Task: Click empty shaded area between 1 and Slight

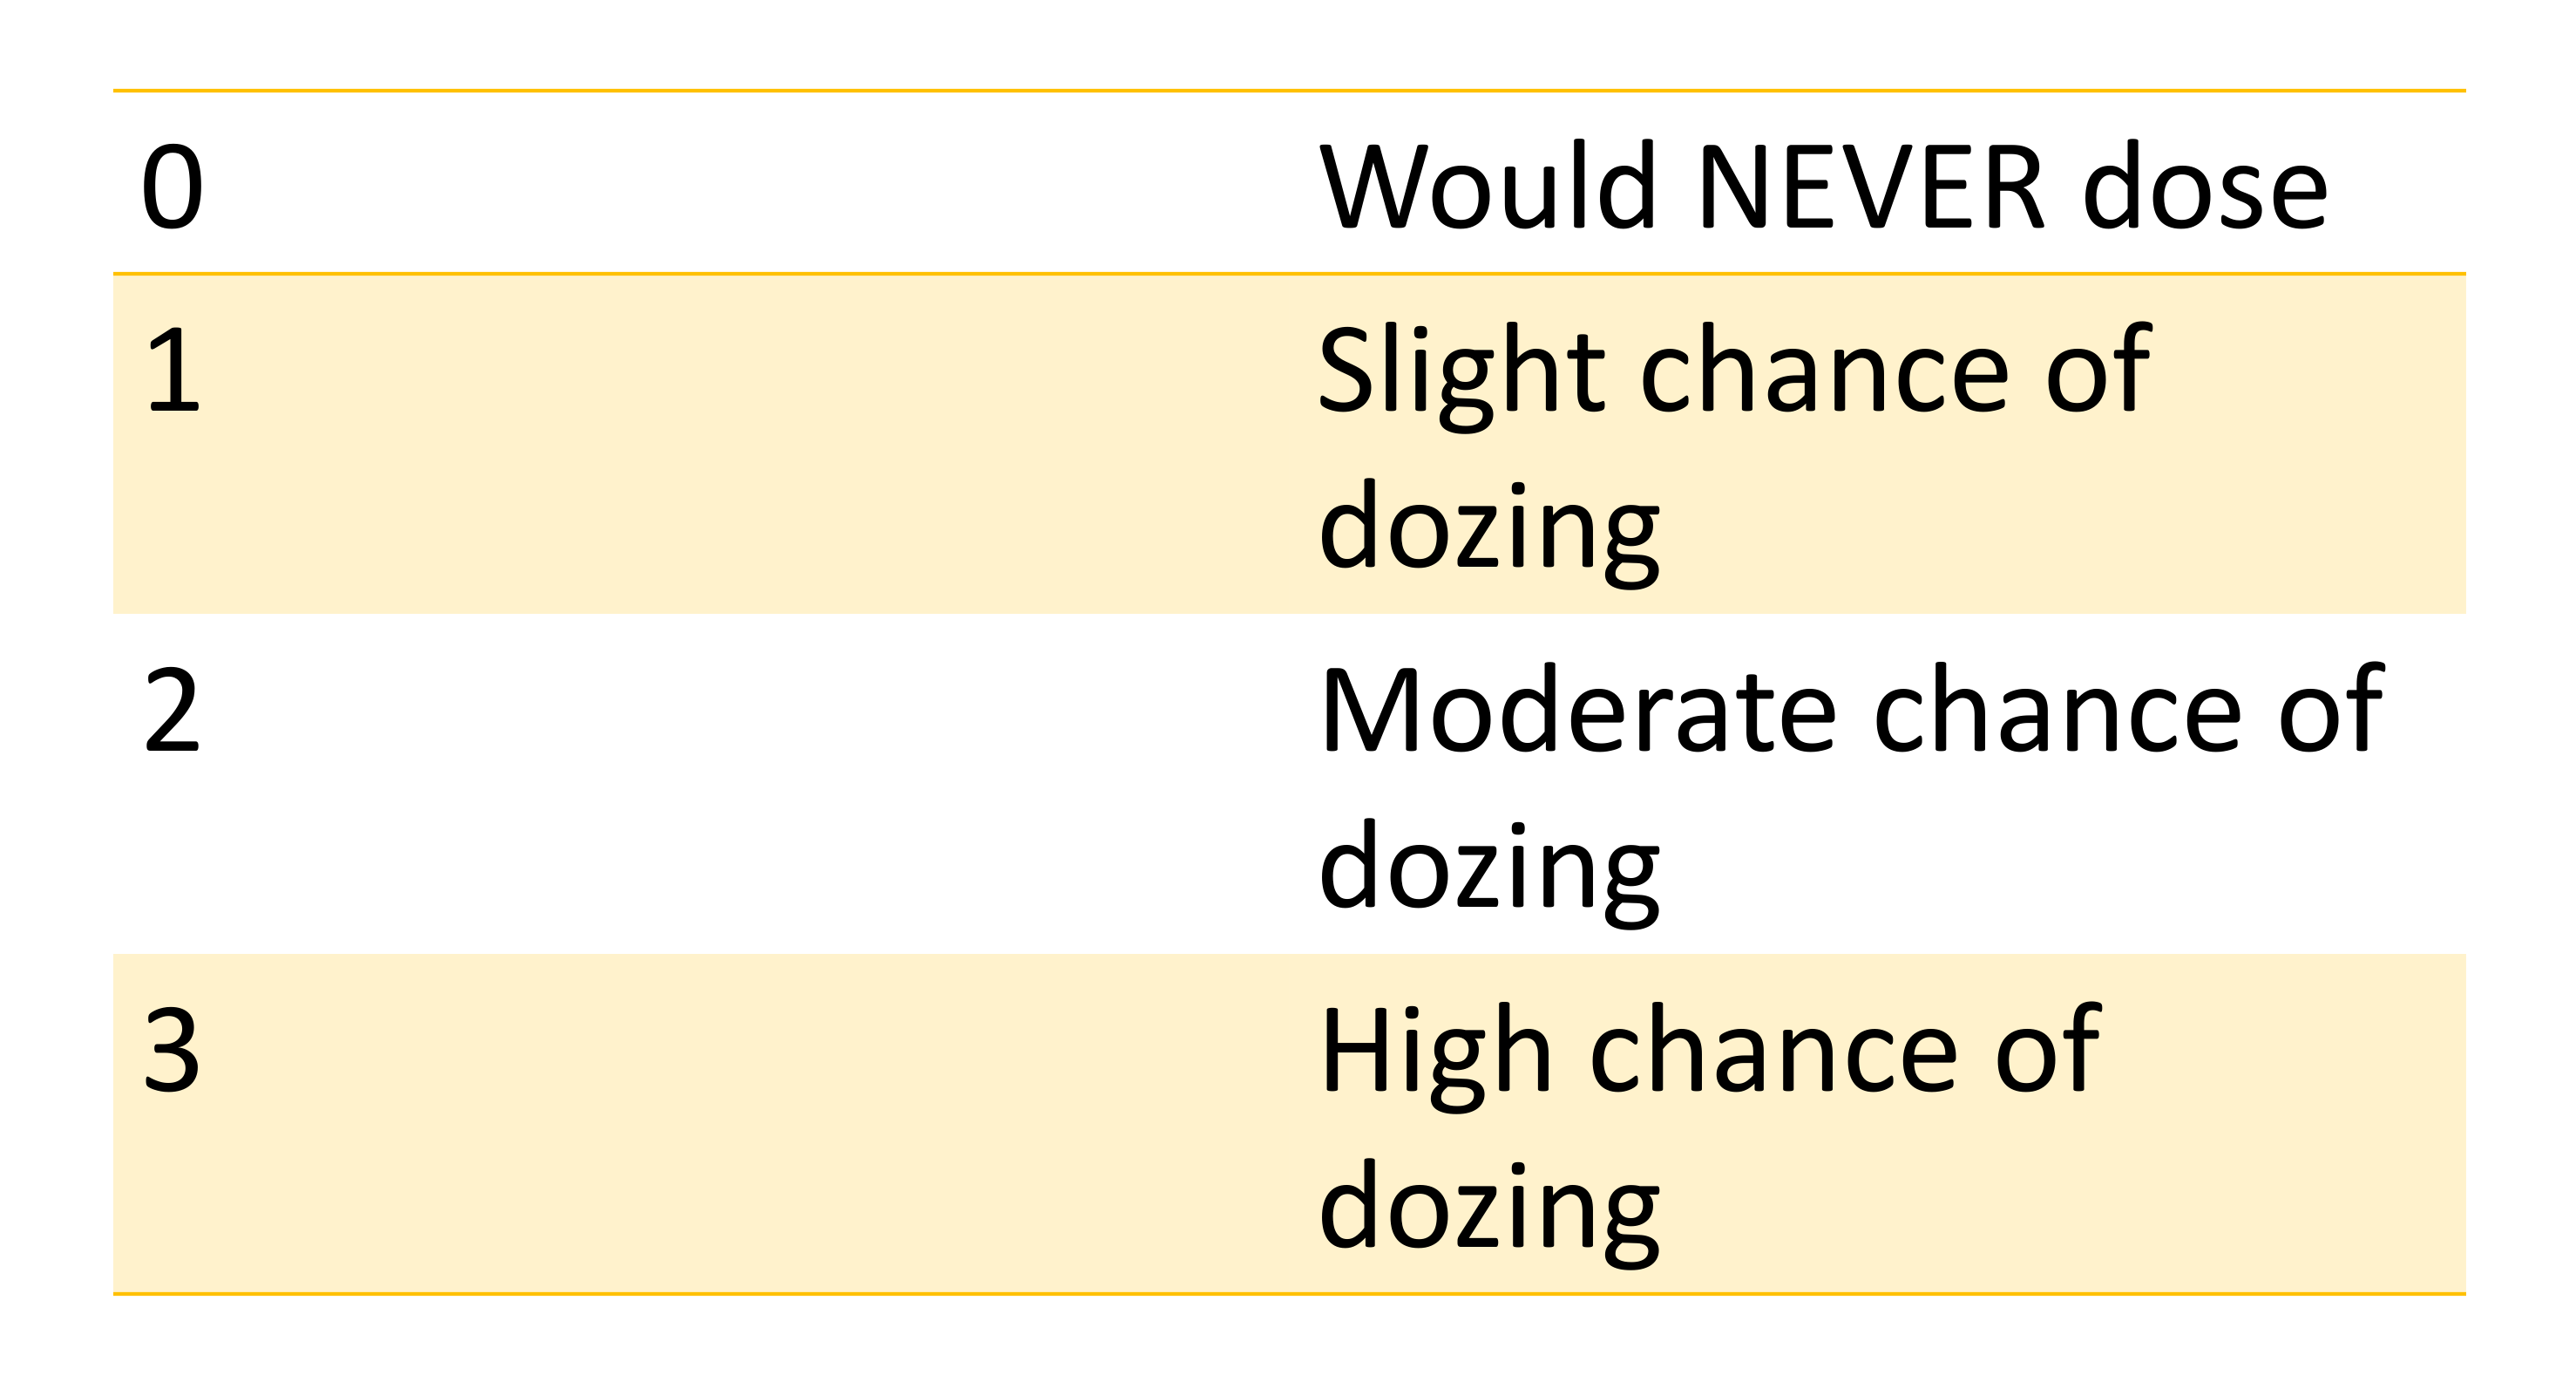Action: (760, 443)
